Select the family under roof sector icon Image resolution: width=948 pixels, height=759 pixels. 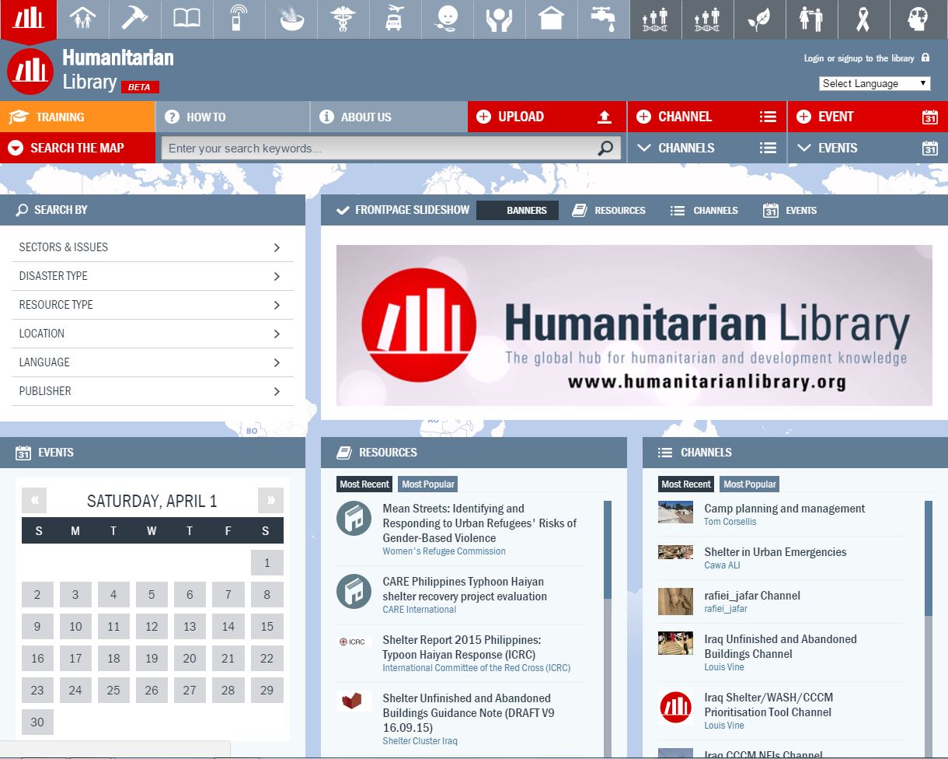point(83,19)
